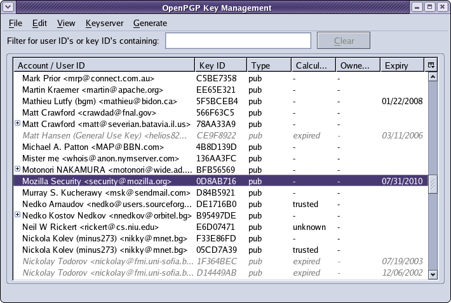Click 'trusted' in Nedko Arnaudov row

[x=306, y=204]
